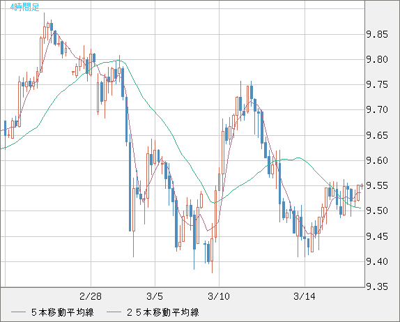
Task: Click the 2/28 date label
Action: tap(91, 296)
